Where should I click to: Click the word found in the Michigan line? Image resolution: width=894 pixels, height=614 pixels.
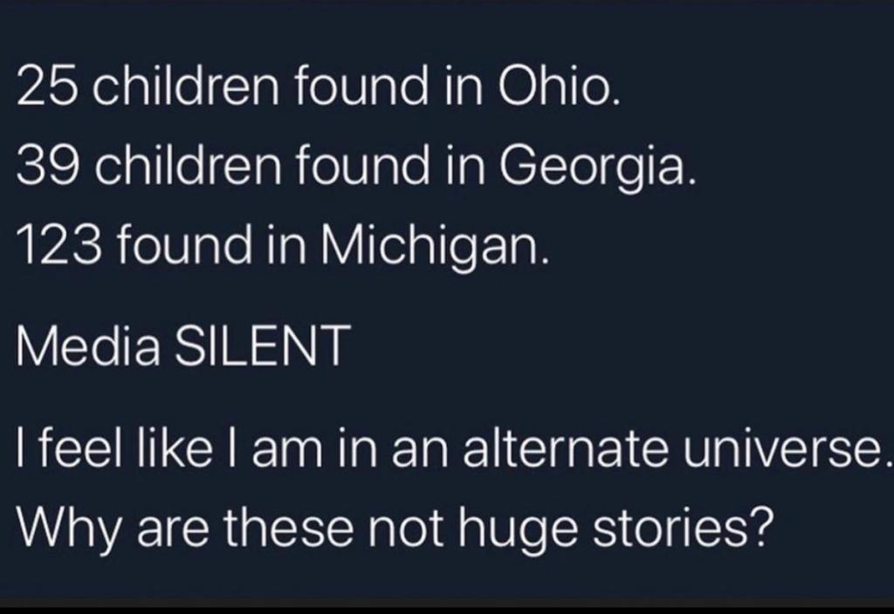[185, 244]
